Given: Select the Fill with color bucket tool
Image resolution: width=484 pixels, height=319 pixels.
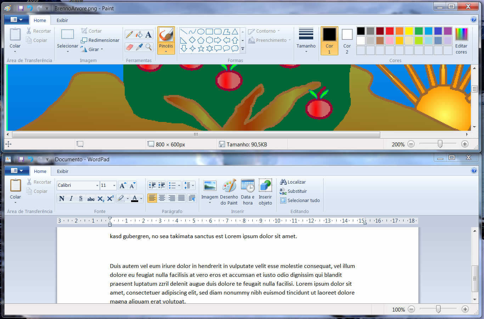Looking at the screenshot, I should (x=139, y=34).
